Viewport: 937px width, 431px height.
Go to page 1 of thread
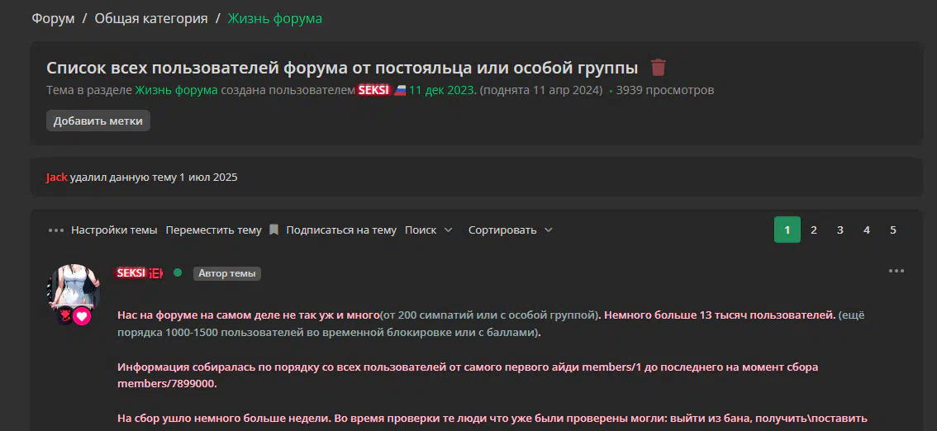click(x=787, y=230)
